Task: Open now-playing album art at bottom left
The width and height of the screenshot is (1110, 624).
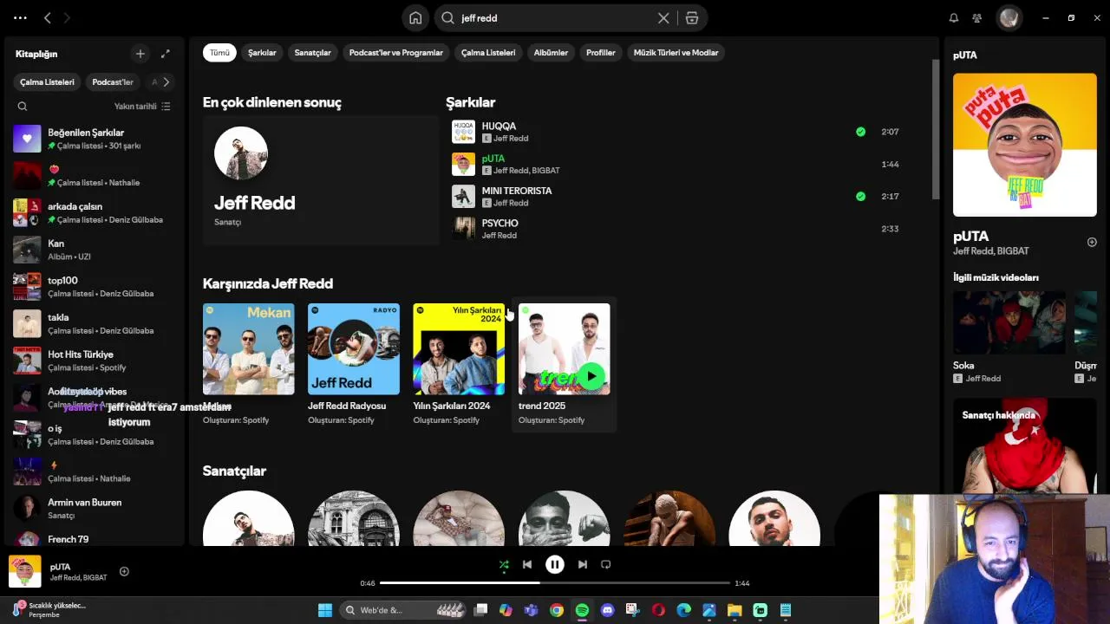Action: click(x=24, y=572)
